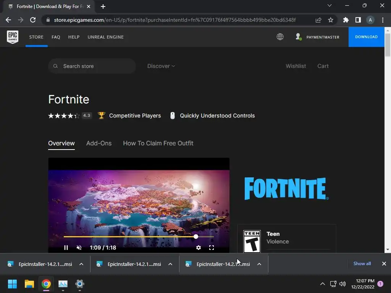Open a new browser tab
The width and height of the screenshot is (391, 293).
pos(103,6)
